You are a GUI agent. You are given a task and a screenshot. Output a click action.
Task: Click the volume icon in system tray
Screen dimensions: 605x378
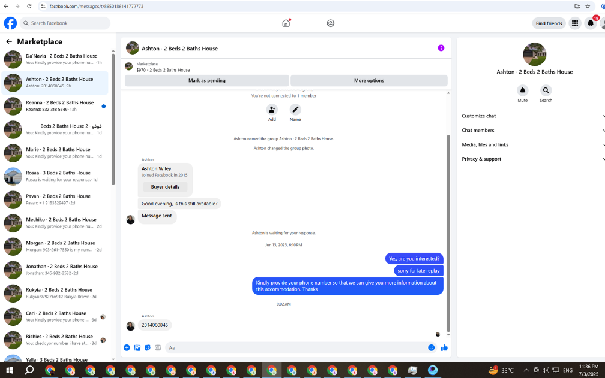click(x=546, y=370)
